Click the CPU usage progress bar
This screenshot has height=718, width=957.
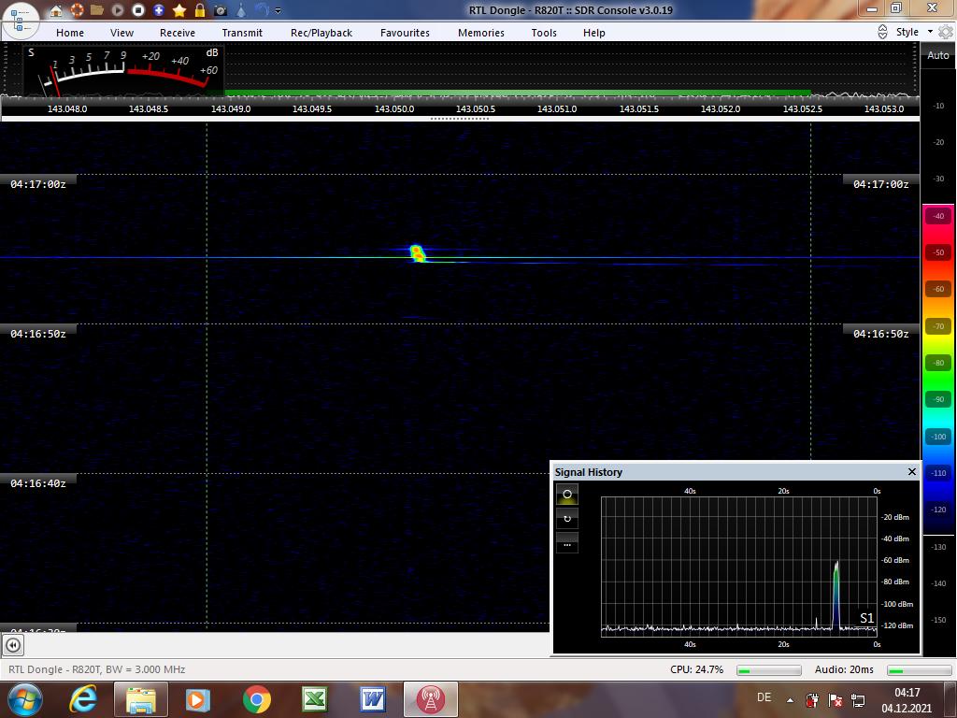click(769, 670)
